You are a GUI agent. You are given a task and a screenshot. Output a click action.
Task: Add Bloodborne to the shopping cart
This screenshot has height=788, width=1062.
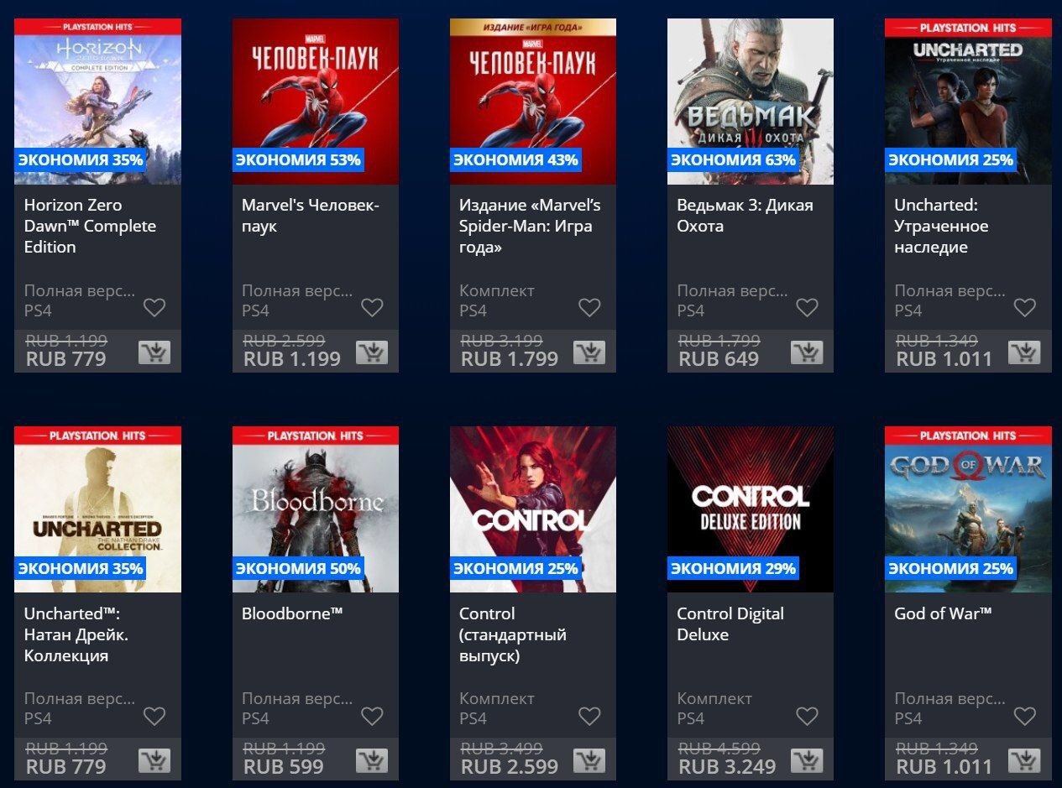[x=372, y=760]
